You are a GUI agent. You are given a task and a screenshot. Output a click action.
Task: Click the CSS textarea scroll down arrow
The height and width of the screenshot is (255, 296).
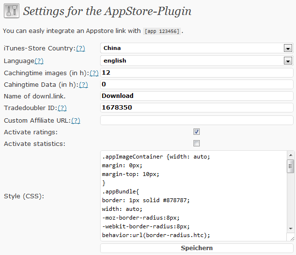click(x=291, y=229)
